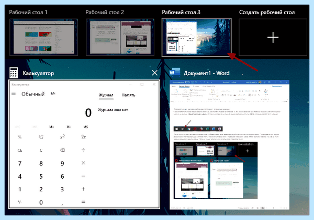Click the plus to create a new desktop
The image size is (314, 220).
[x=273, y=37]
